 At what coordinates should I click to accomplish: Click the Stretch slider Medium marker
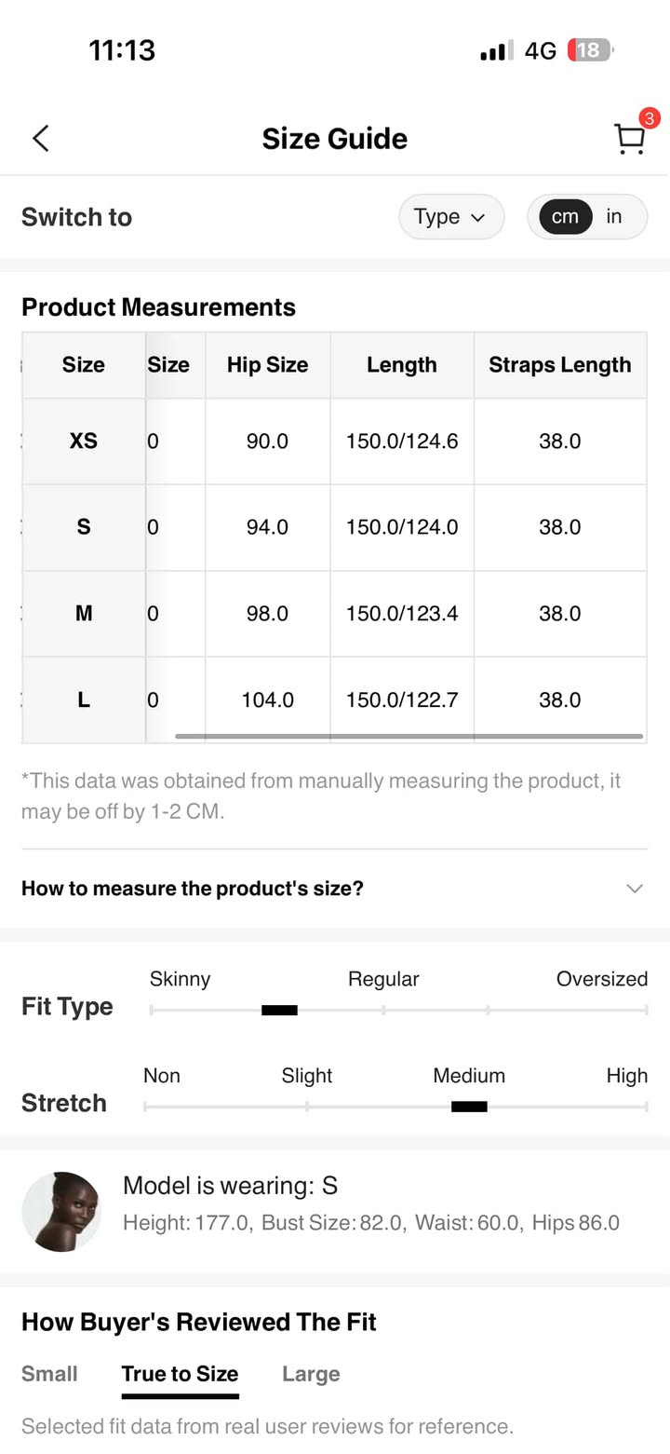(469, 1107)
